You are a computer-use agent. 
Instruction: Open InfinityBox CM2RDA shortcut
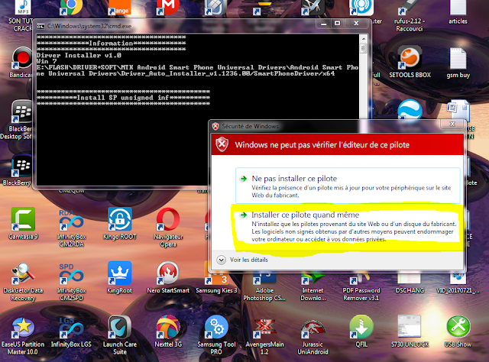[71, 228]
